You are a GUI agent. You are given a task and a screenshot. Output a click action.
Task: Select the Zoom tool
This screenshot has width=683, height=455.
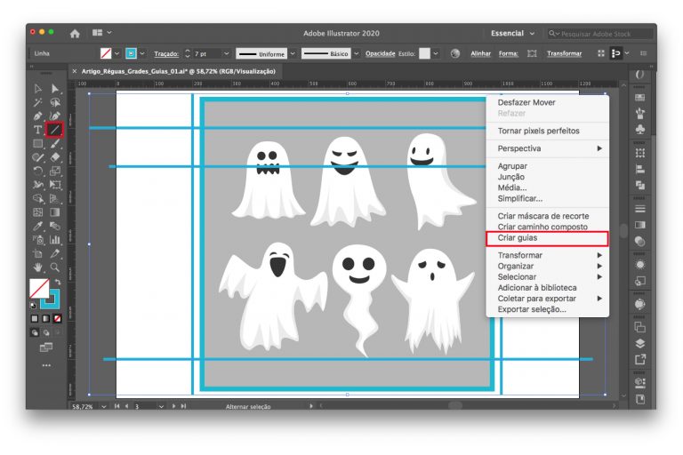55,267
